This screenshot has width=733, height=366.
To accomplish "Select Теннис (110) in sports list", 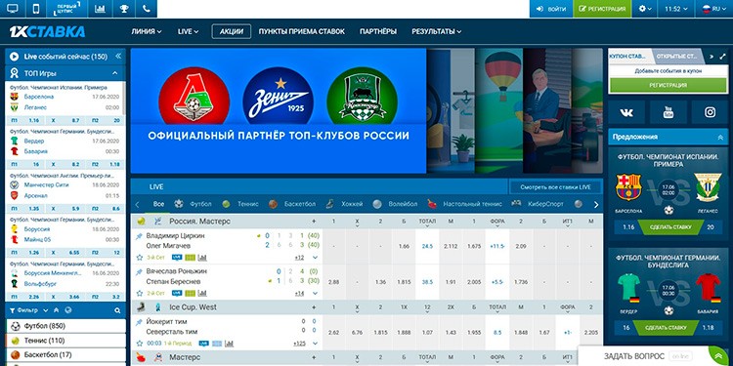I will (x=65, y=341).
